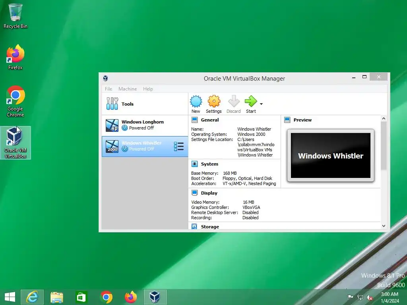Open File Explorer from the taskbar
The width and height of the screenshot is (407, 305).
click(57, 297)
